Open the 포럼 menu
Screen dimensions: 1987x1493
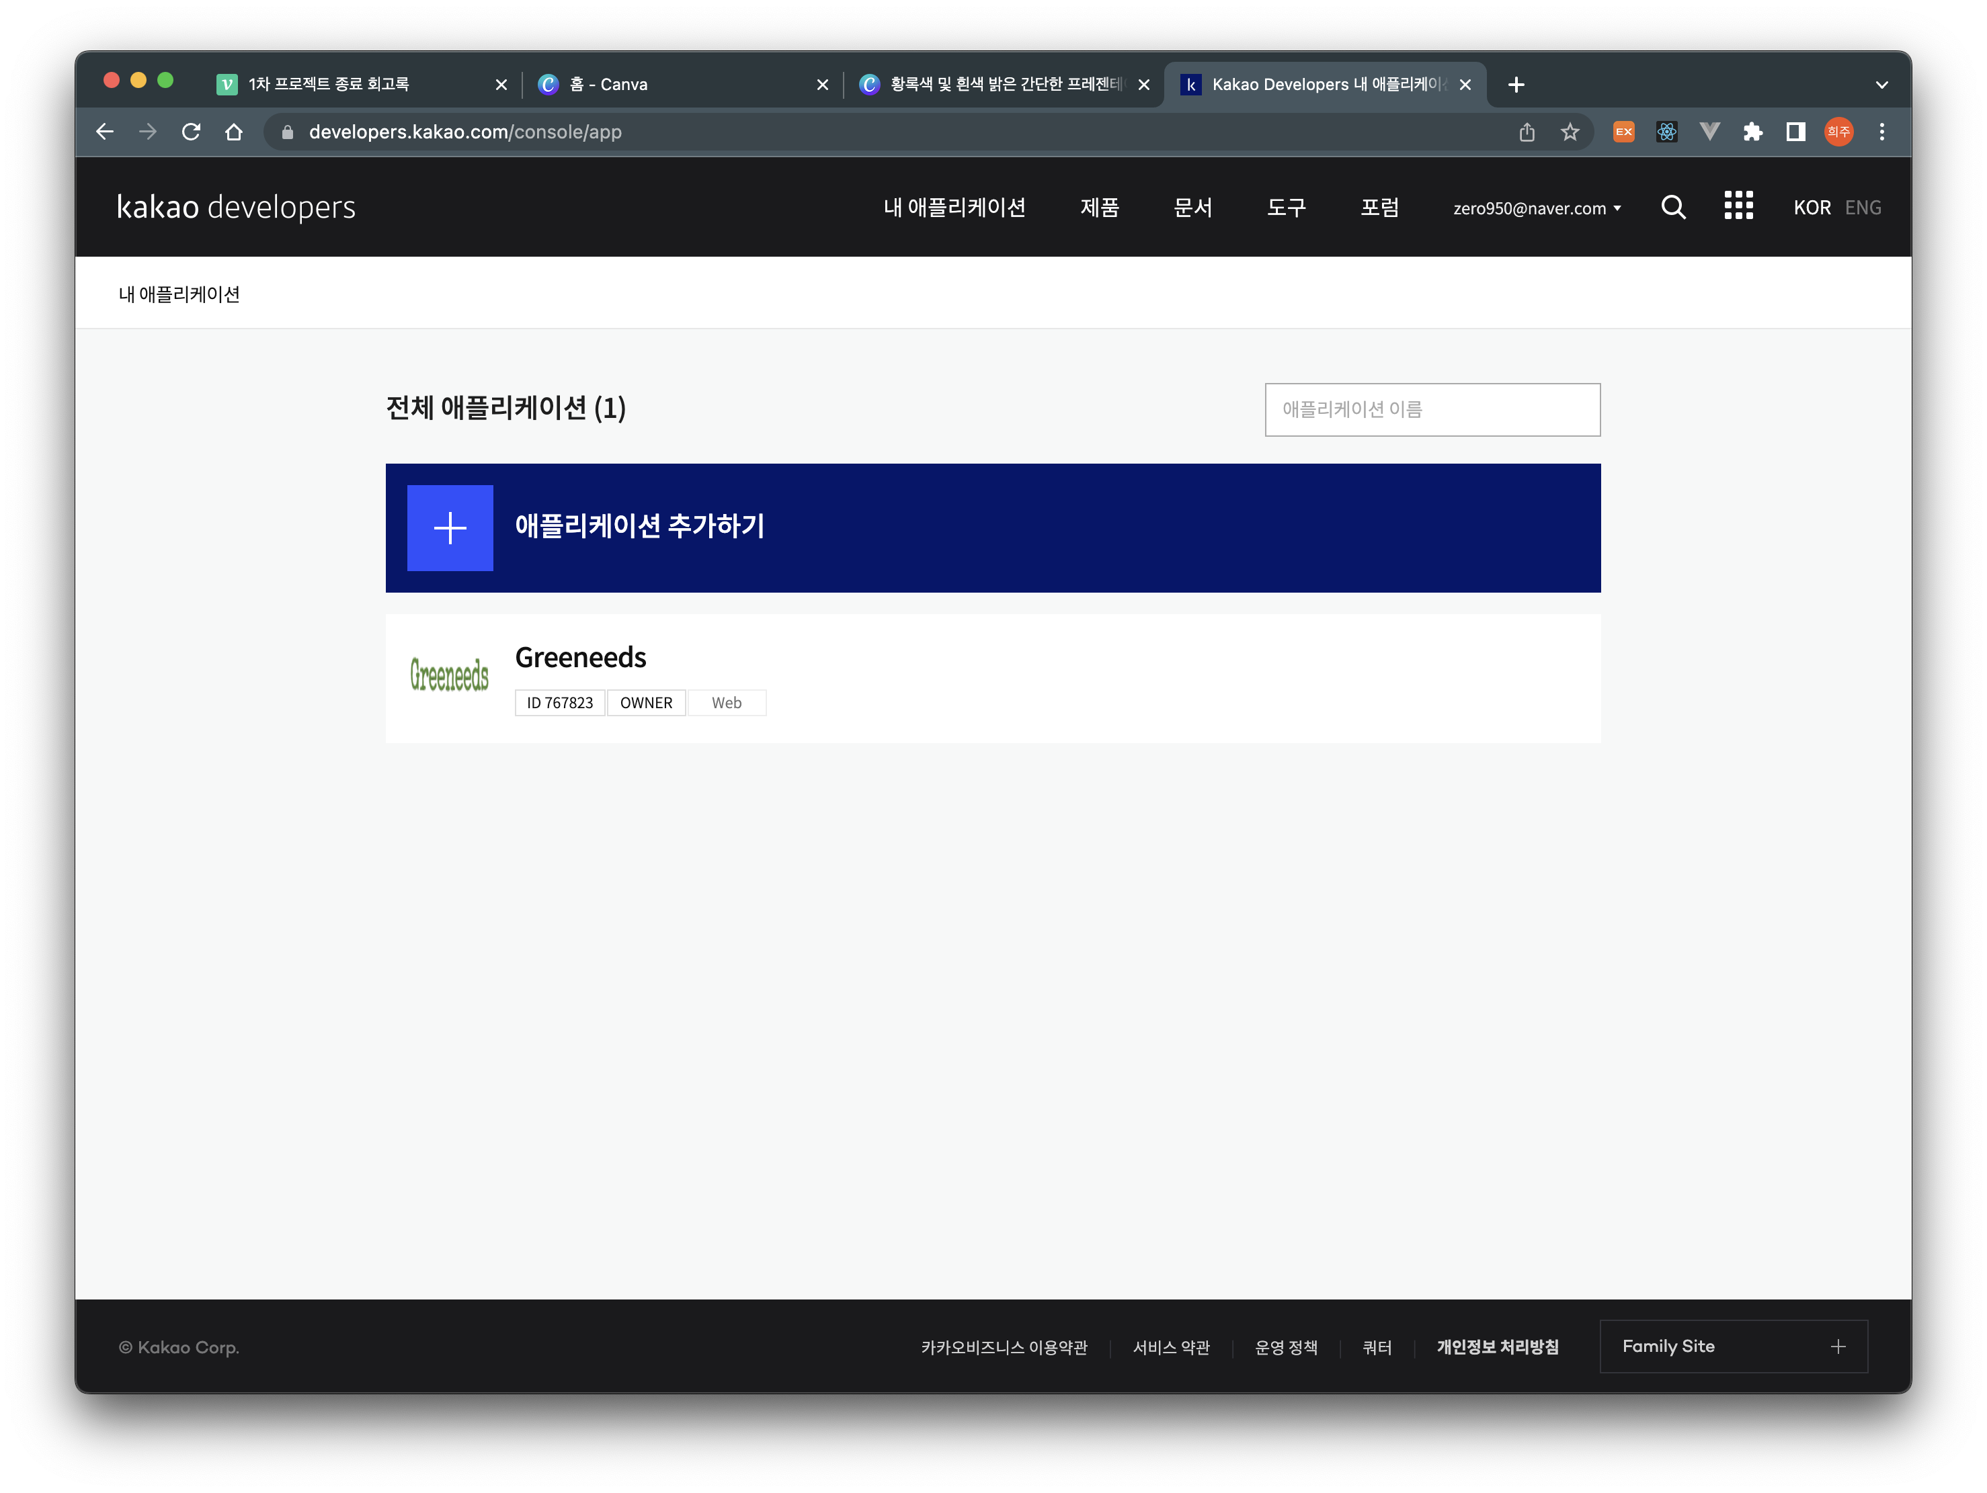point(1380,208)
